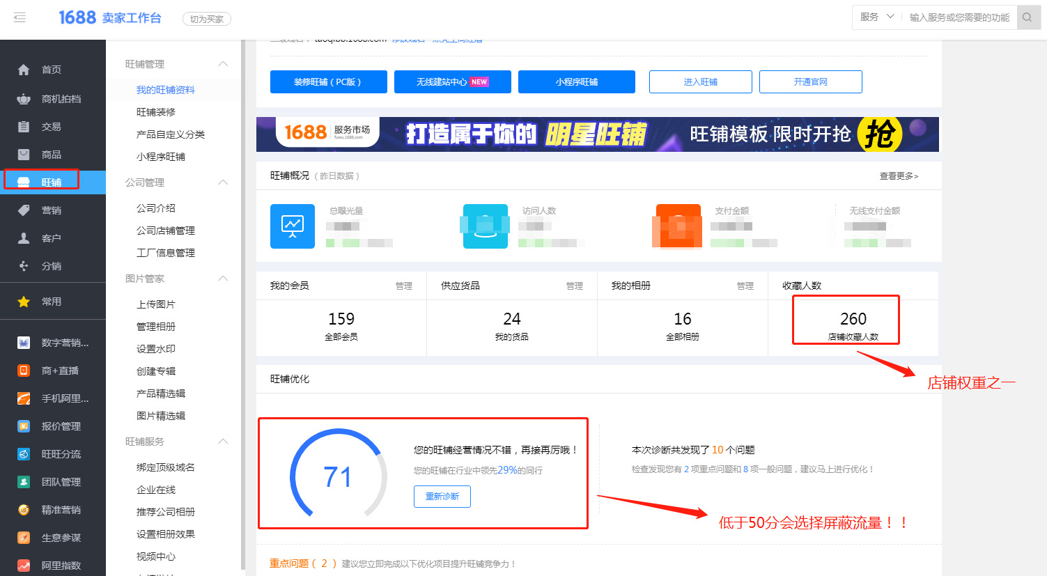Screen dimensions: 1047x576
Task: Open the 手机阿里 app icon
Action: 24,398
